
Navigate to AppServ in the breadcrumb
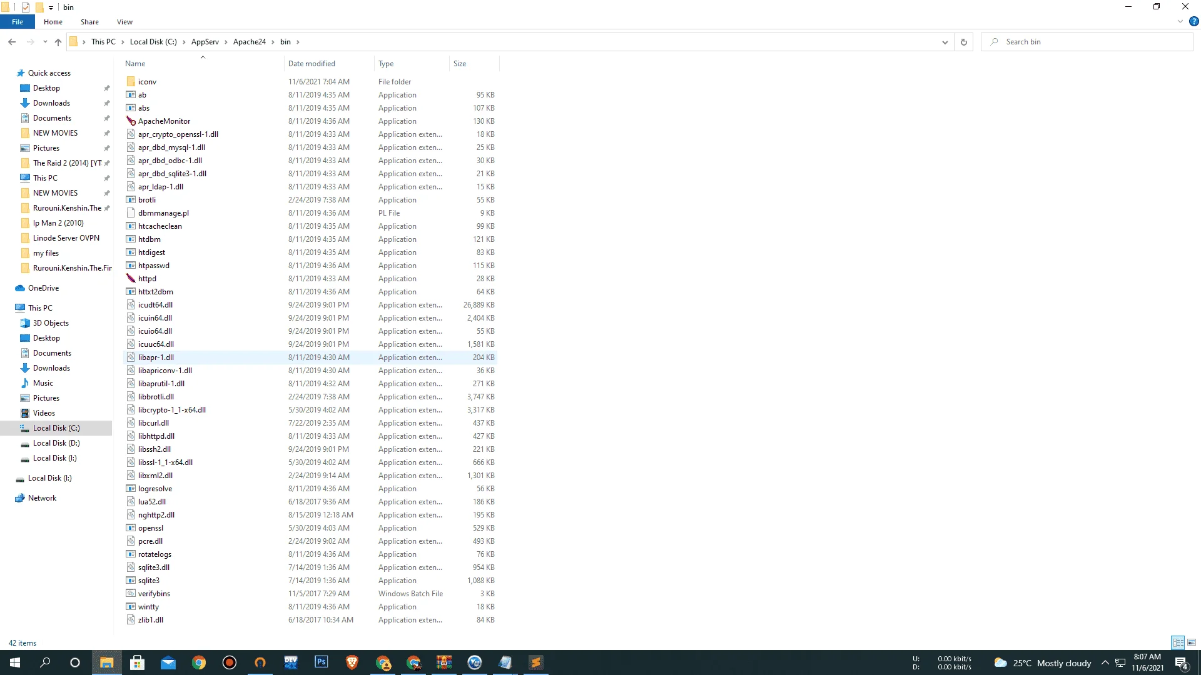pyautogui.click(x=205, y=42)
